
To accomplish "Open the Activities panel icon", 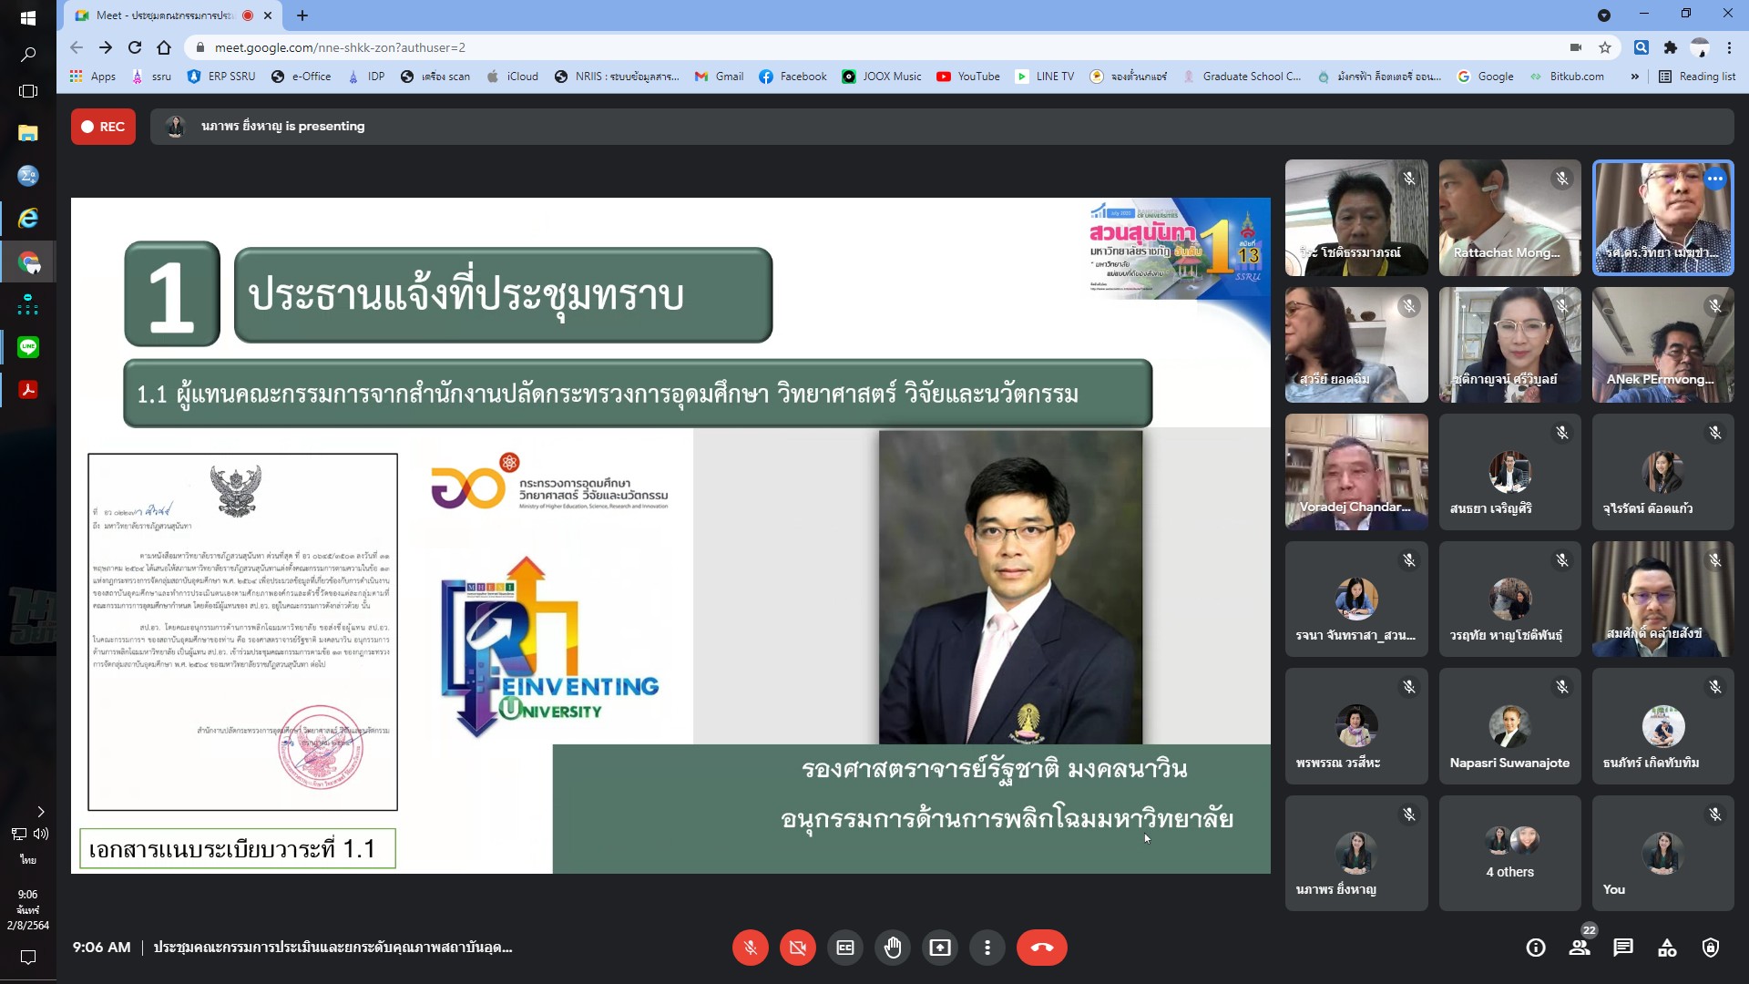I will pyautogui.click(x=1667, y=948).
